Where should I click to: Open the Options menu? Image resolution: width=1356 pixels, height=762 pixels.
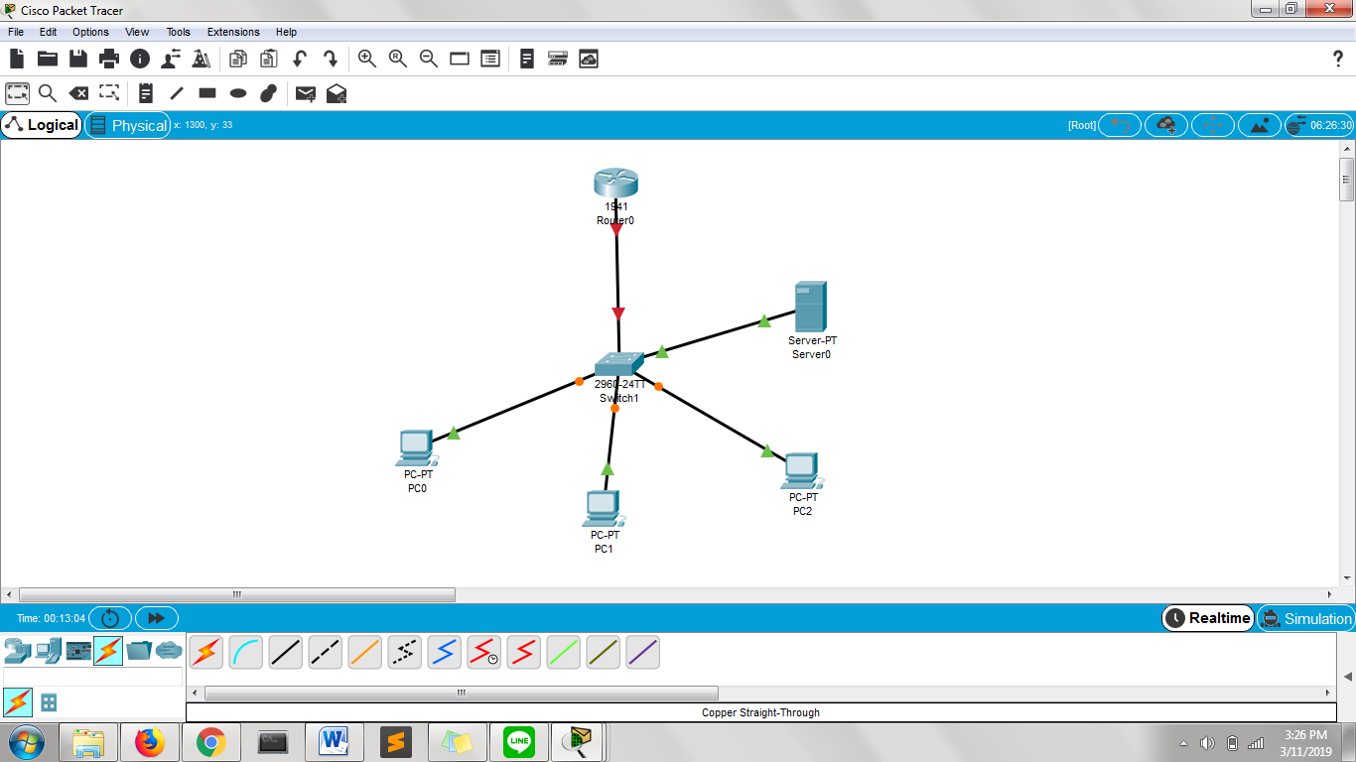pos(90,32)
